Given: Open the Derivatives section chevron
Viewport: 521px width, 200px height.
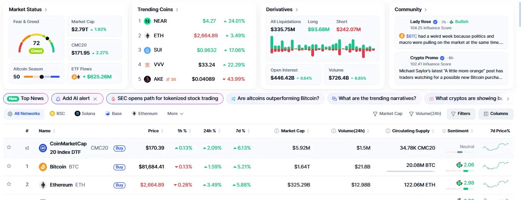Looking at the screenshot, I should coord(297,10).
